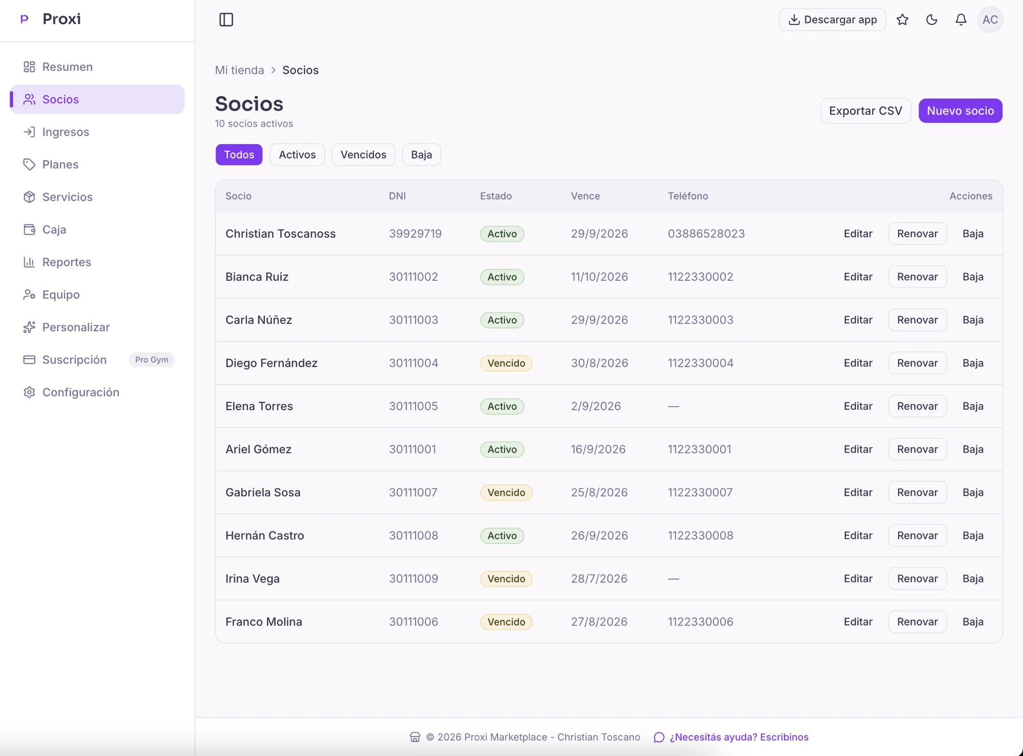Click the Resumen dashboard icon
The width and height of the screenshot is (1023, 756).
point(29,67)
